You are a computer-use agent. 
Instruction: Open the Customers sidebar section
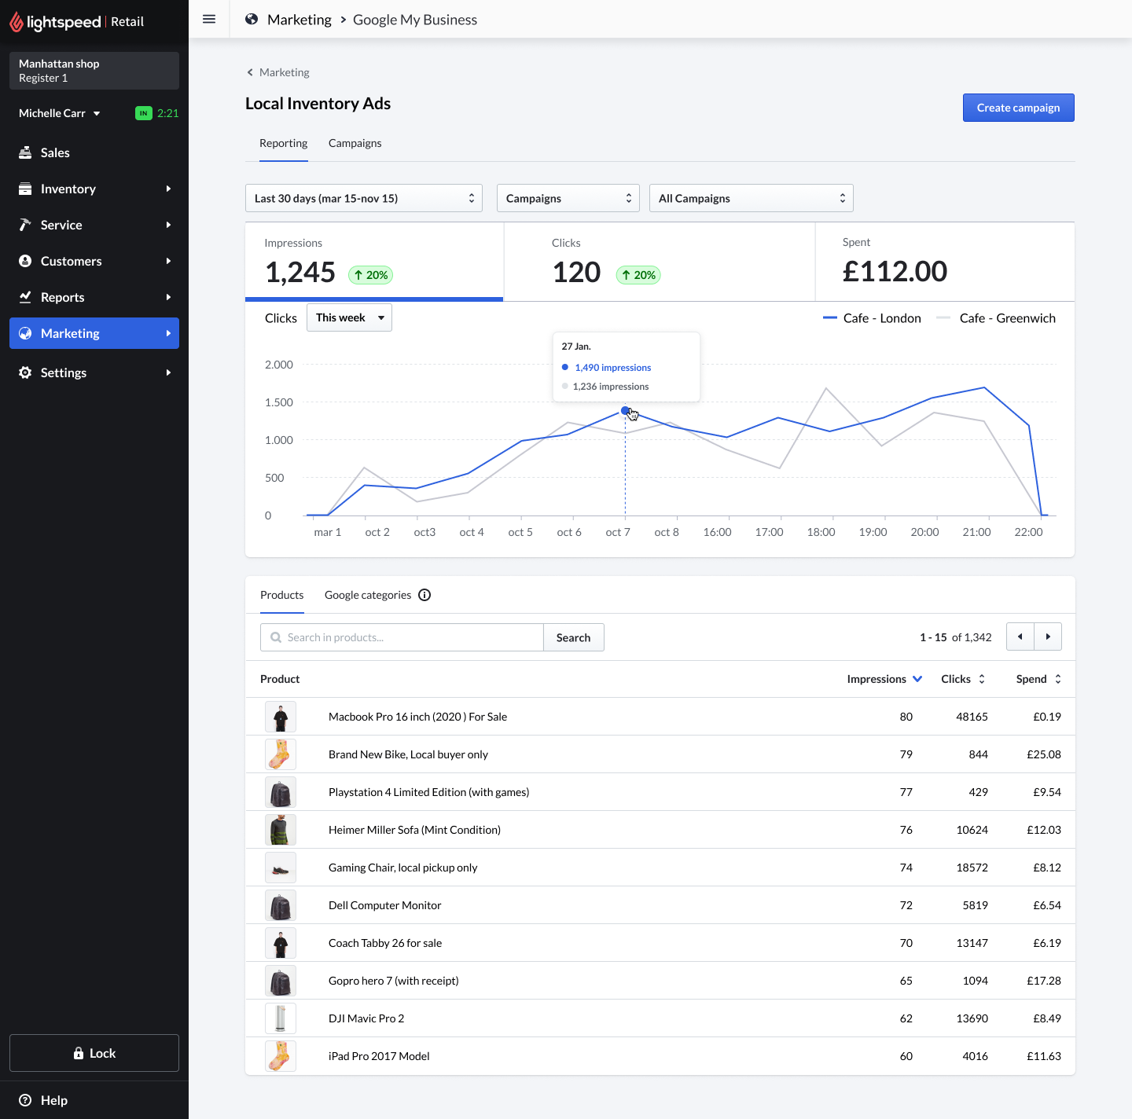point(94,261)
